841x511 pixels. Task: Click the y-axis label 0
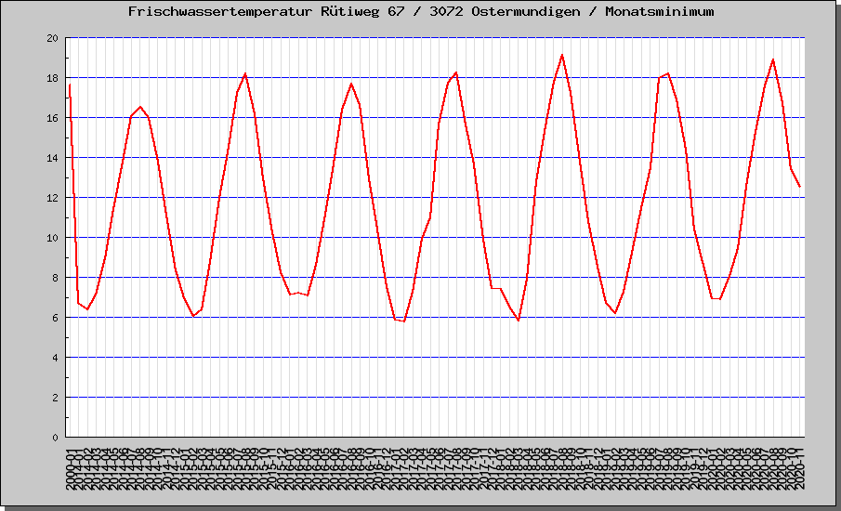pyautogui.click(x=56, y=438)
